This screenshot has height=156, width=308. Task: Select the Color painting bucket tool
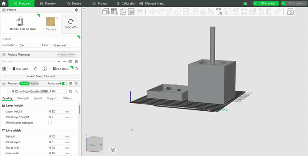click(x=211, y=12)
